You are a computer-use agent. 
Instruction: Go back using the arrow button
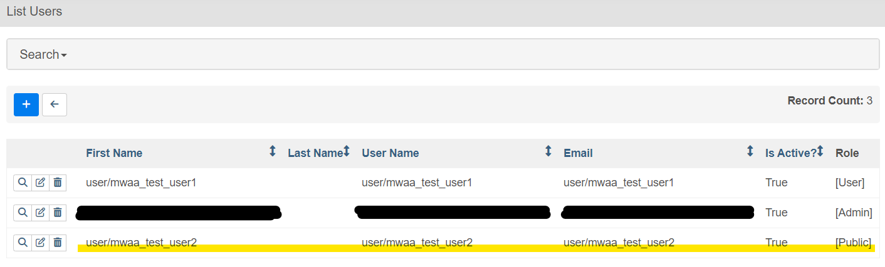tap(55, 104)
